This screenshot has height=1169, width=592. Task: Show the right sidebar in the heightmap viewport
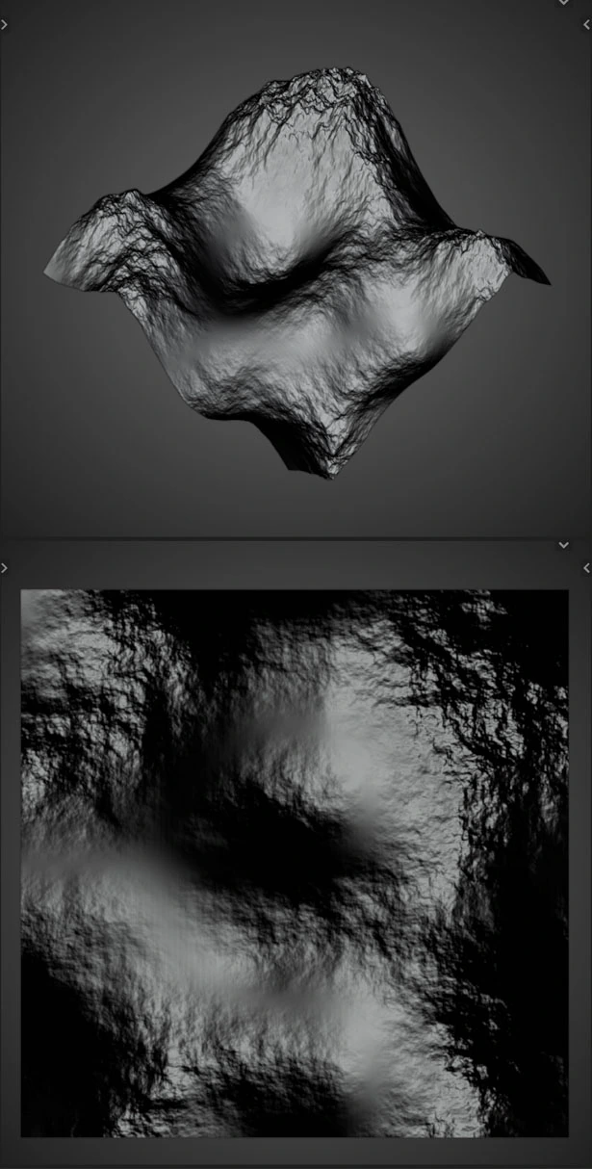click(x=587, y=568)
